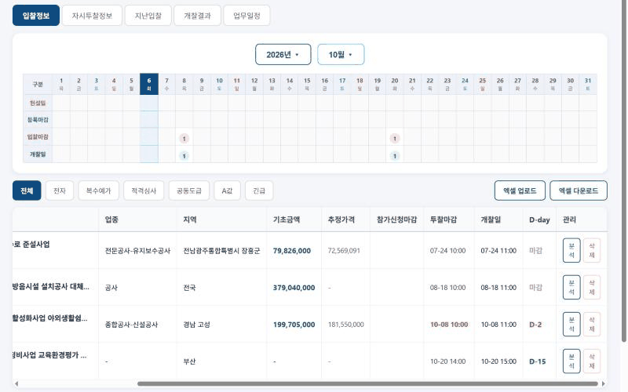Viewport: 628px width, 392px height.
Task: Select the 긴급 filter
Action: click(x=259, y=191)
